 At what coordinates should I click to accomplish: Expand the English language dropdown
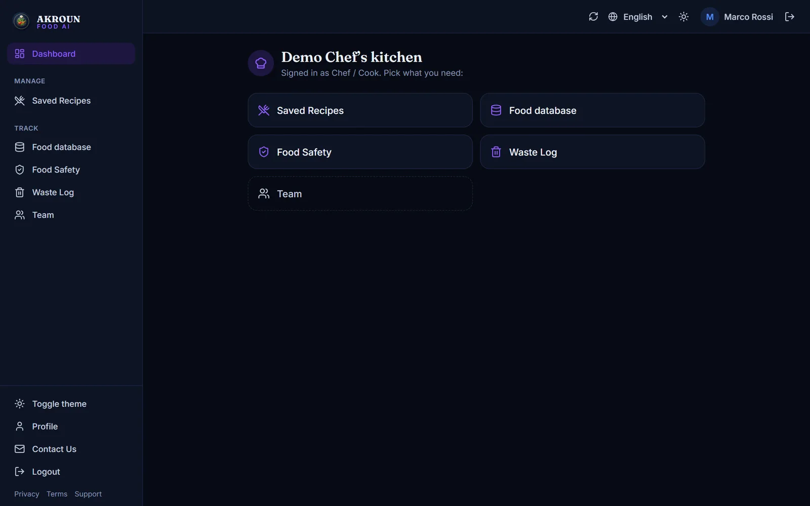(x=645, y=17)
